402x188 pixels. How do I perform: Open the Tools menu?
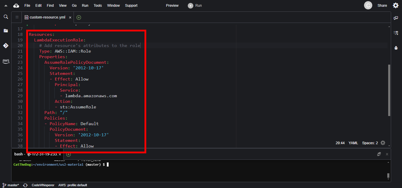pos(98,6)
